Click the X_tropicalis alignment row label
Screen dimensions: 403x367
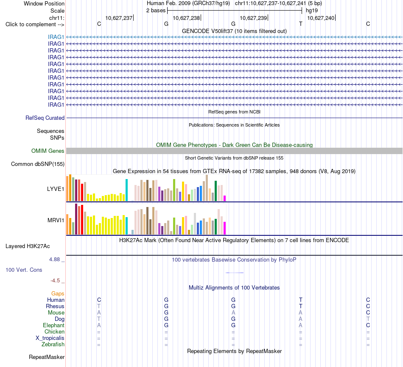[50, 338]
